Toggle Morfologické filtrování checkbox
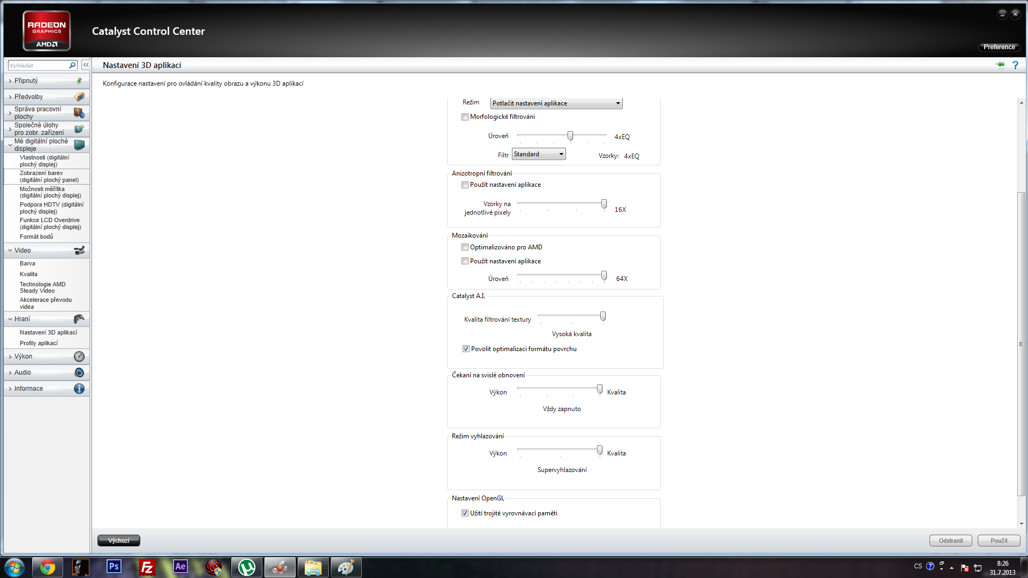 [465, 117]
